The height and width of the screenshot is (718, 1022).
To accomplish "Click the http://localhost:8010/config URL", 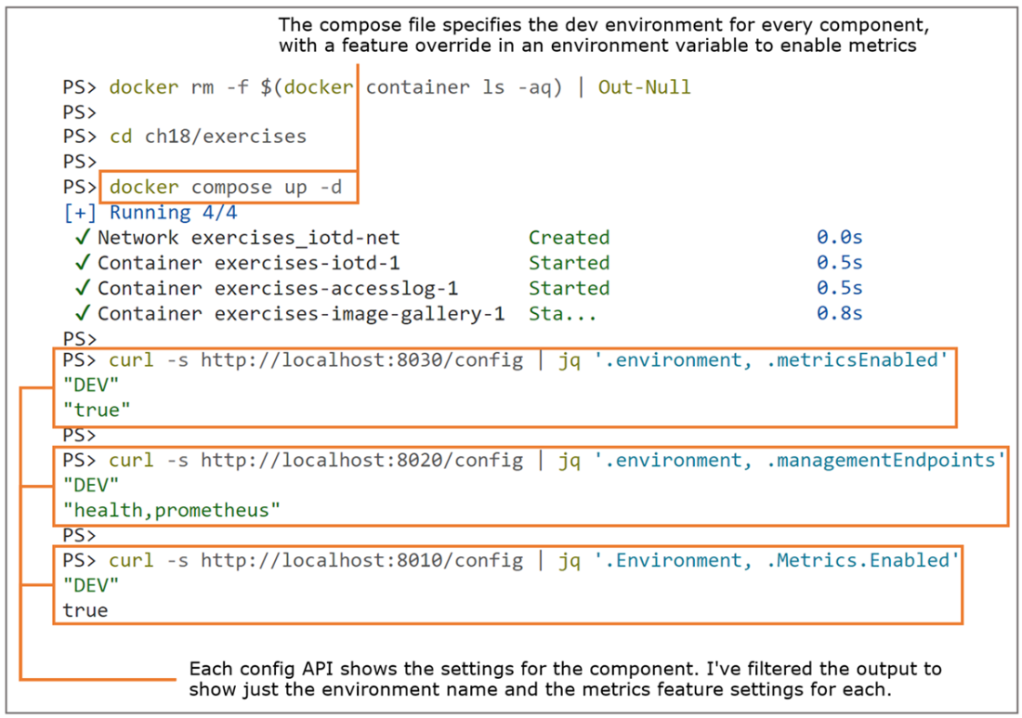I will [x=361, y=561].
